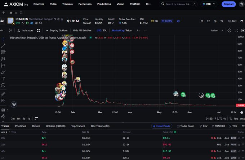
Task: Select the ruler measure tool
Action: (3, 94)
